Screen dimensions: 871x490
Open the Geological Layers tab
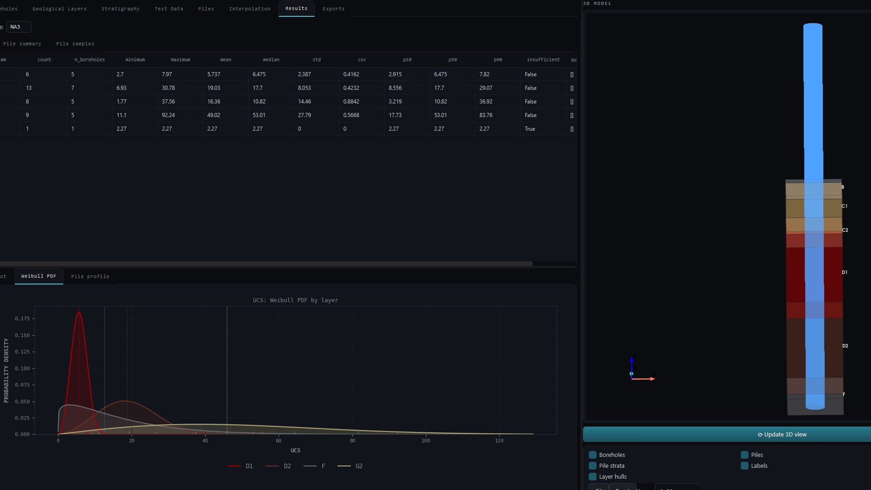59,9
